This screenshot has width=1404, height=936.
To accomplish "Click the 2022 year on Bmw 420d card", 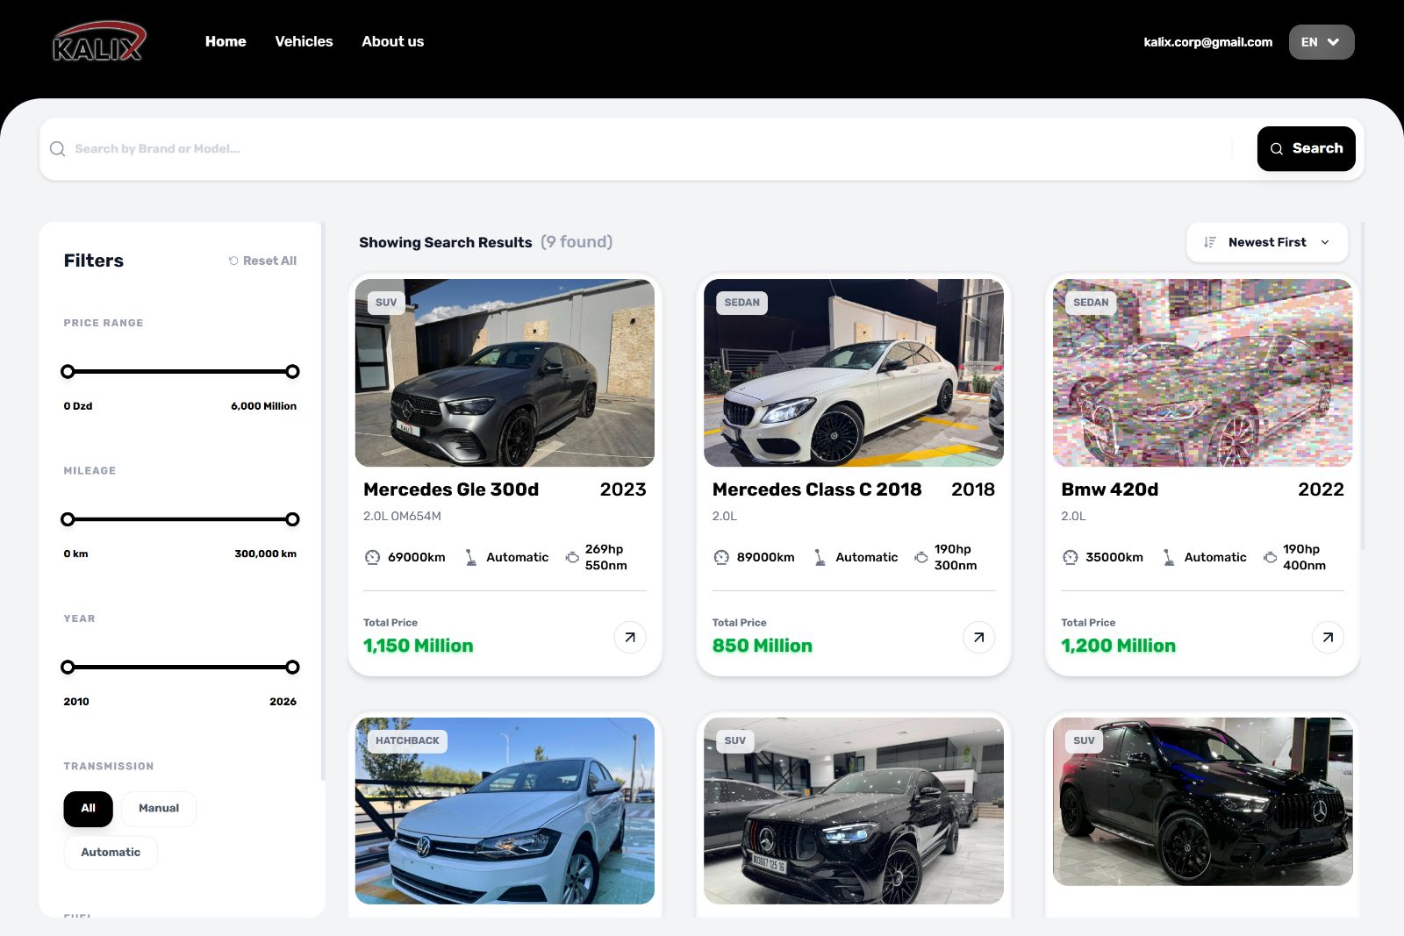I will point(1321,489).
